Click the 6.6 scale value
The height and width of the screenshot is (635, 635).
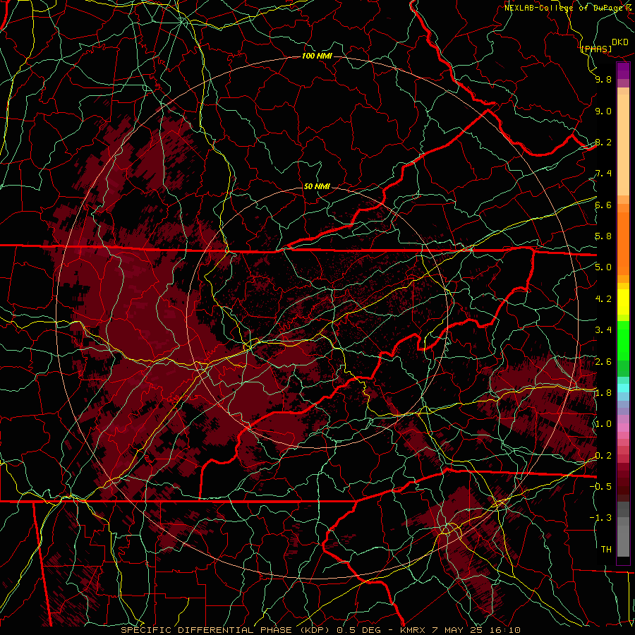point(603,205)
